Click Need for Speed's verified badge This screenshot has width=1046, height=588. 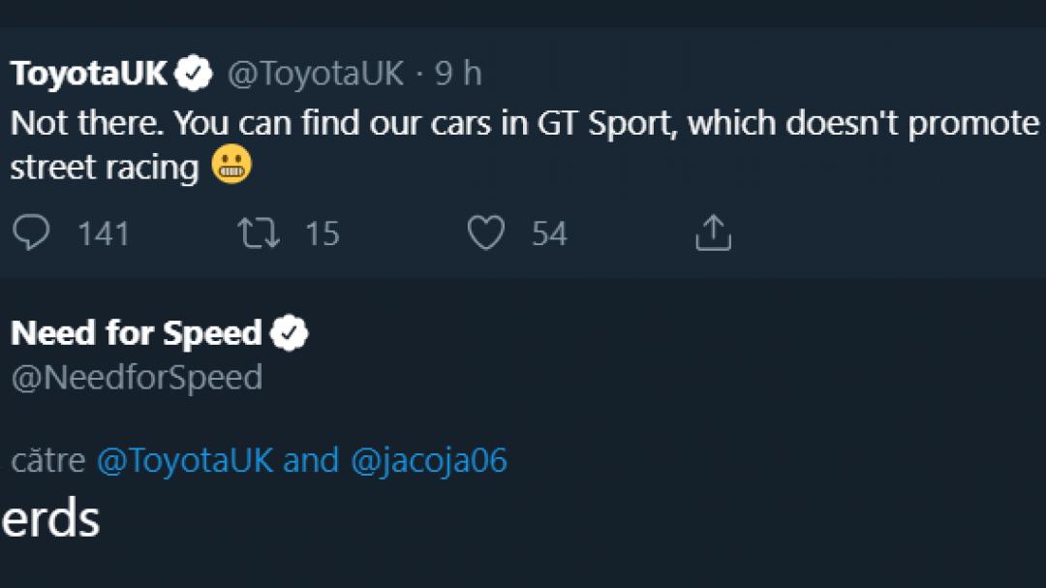tap(289, 334)
